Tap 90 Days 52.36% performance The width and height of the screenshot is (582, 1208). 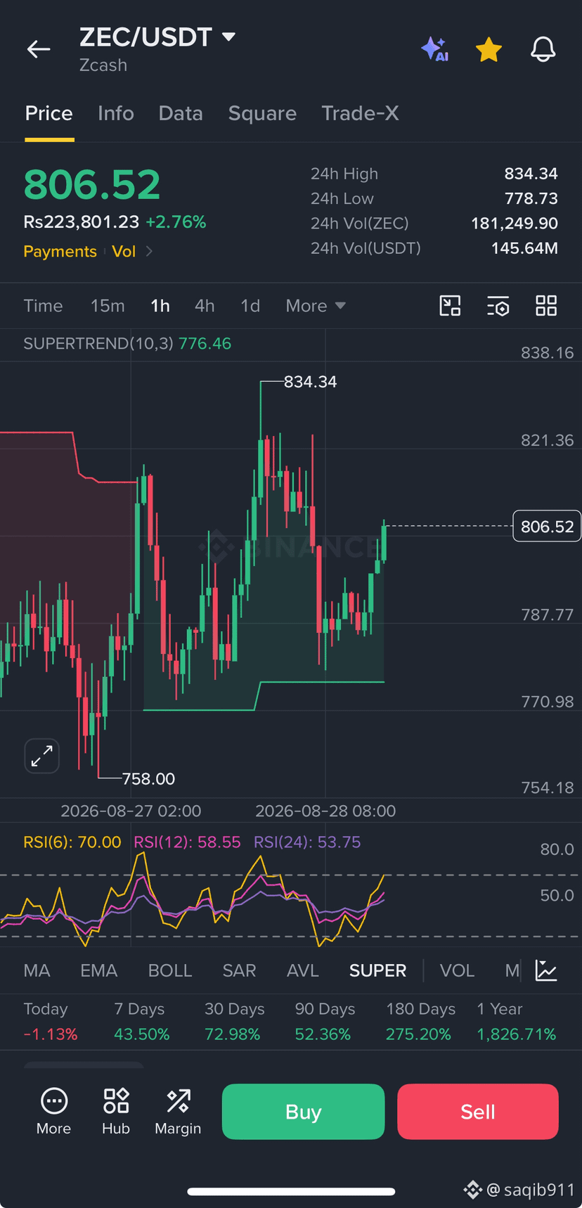click(x=325, y=1022)
